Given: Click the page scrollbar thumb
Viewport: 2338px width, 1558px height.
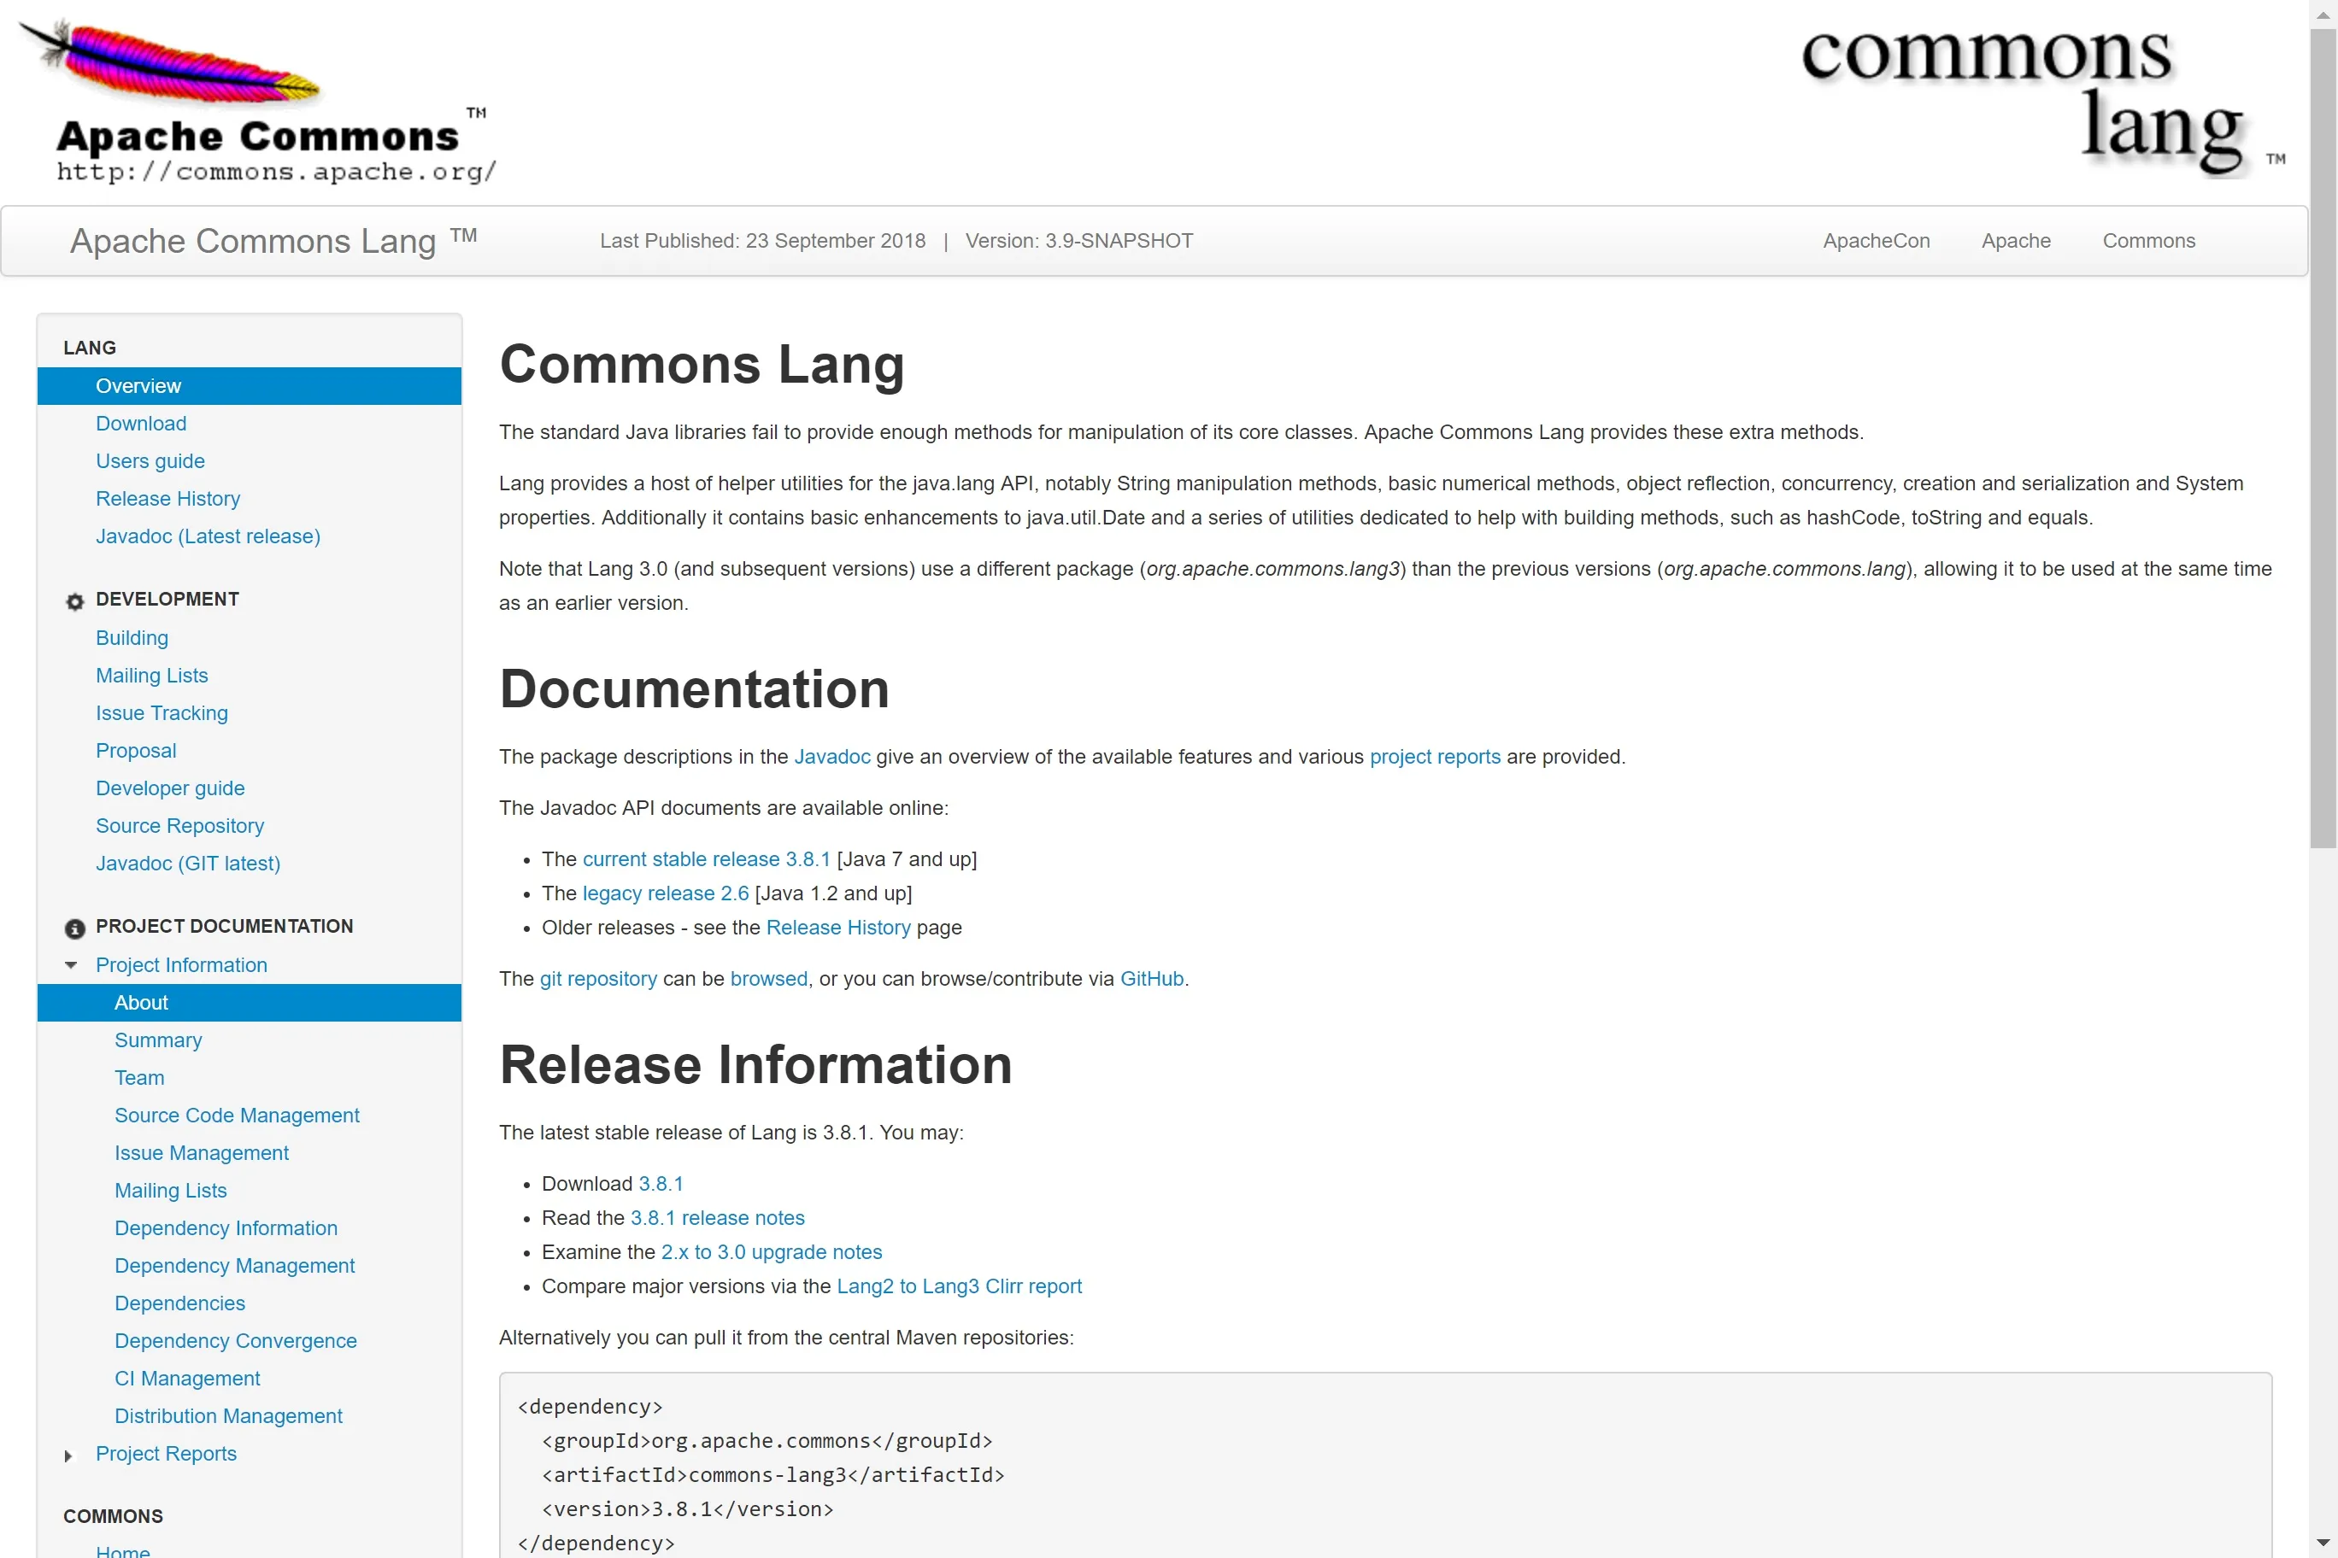Looking at the screenshot, I should [x=2323, y=437].
